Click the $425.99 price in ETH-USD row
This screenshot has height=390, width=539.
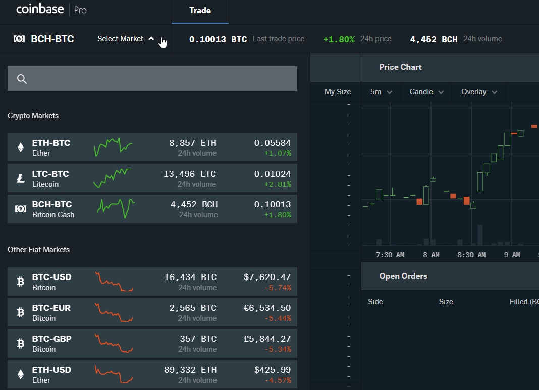[272, 370]
